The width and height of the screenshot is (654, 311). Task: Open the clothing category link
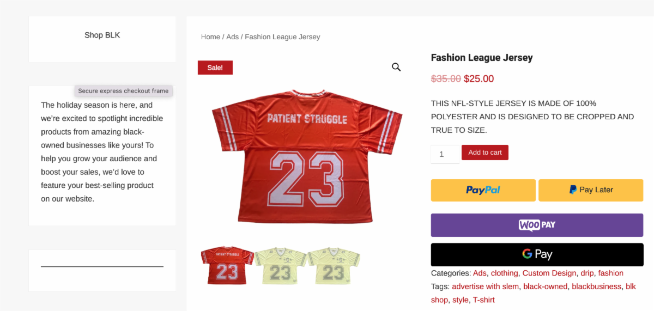[x=504, y=273]
